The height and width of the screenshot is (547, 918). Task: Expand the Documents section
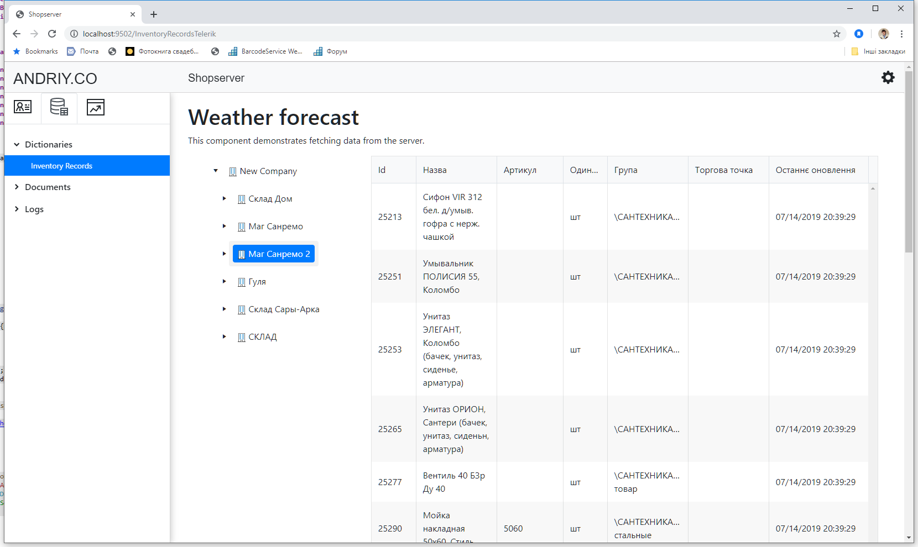(x=17, y=187)
